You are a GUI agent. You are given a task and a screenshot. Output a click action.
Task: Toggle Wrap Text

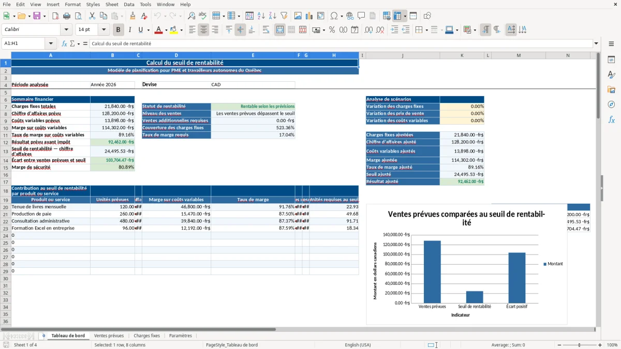(x=266, y=30)
